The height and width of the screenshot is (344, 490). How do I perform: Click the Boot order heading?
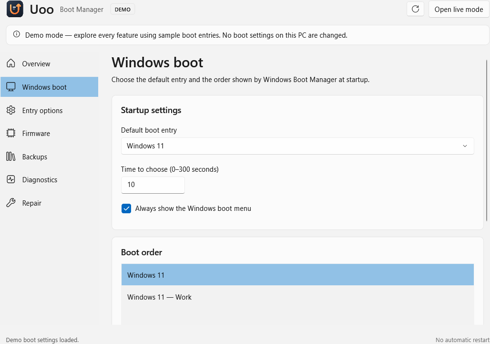coord(141,252)
